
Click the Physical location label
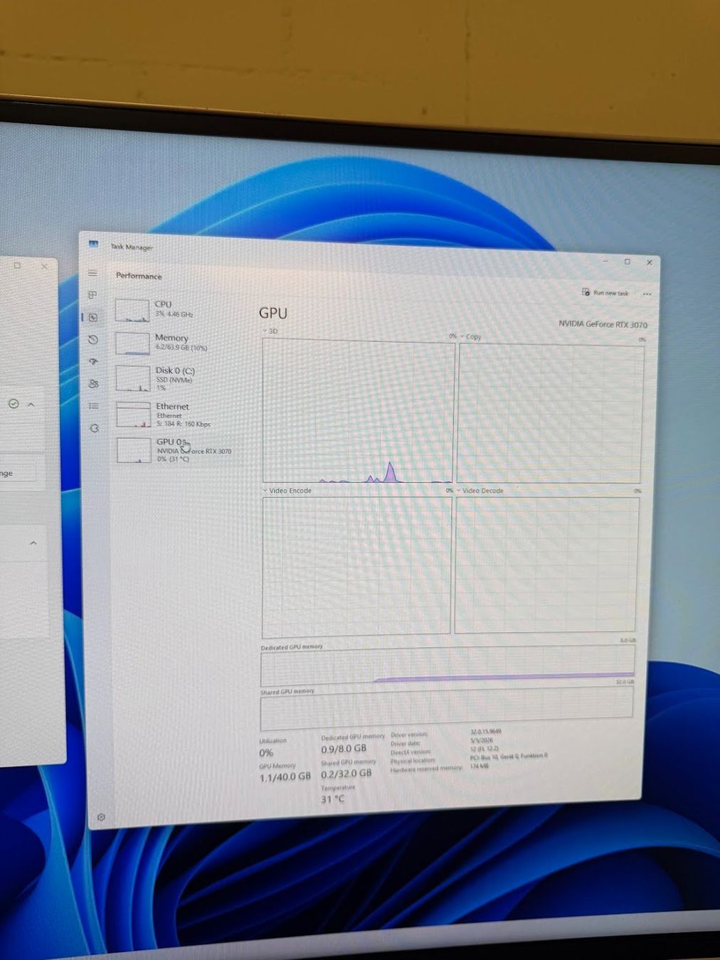(413, 760)
